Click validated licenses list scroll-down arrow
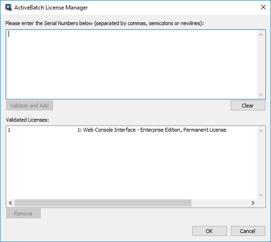This screenshot has height=242, width=271. (x=261, y=195)
